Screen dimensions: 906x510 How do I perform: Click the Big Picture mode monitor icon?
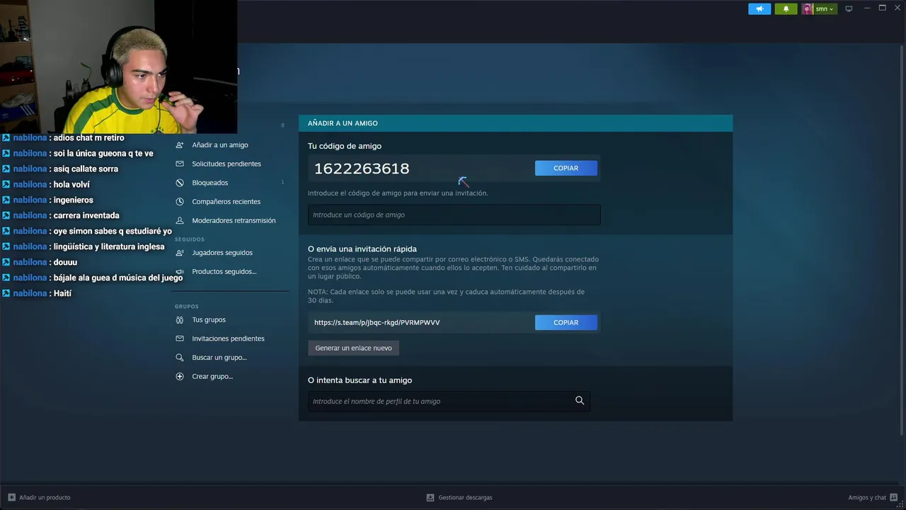tap(849, 9)
